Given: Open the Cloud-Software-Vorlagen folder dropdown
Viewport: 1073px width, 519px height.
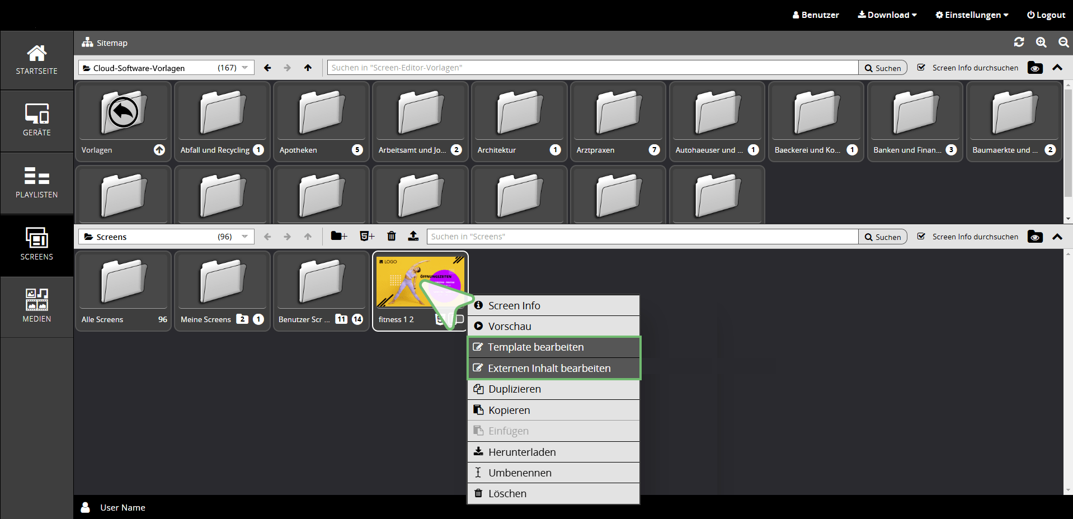Looking at the screenshot, I should [x=166, y=68].
